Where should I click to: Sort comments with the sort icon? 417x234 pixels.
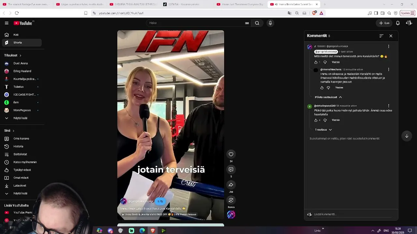click(x=381, y=36)
